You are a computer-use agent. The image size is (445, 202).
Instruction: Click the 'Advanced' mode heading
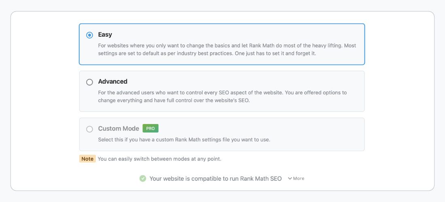113,82
